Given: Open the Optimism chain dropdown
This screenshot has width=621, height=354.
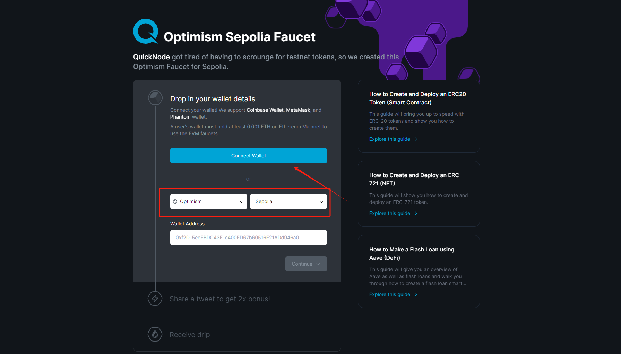Looking at the screenshot, I should tap(208, 201).
